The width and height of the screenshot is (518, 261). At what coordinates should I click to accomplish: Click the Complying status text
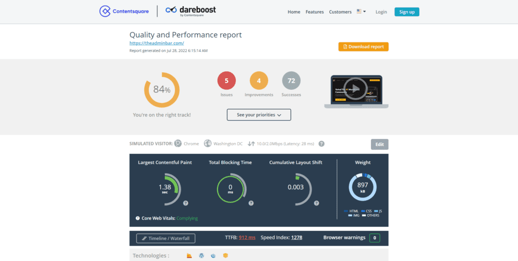pos(187,218)
